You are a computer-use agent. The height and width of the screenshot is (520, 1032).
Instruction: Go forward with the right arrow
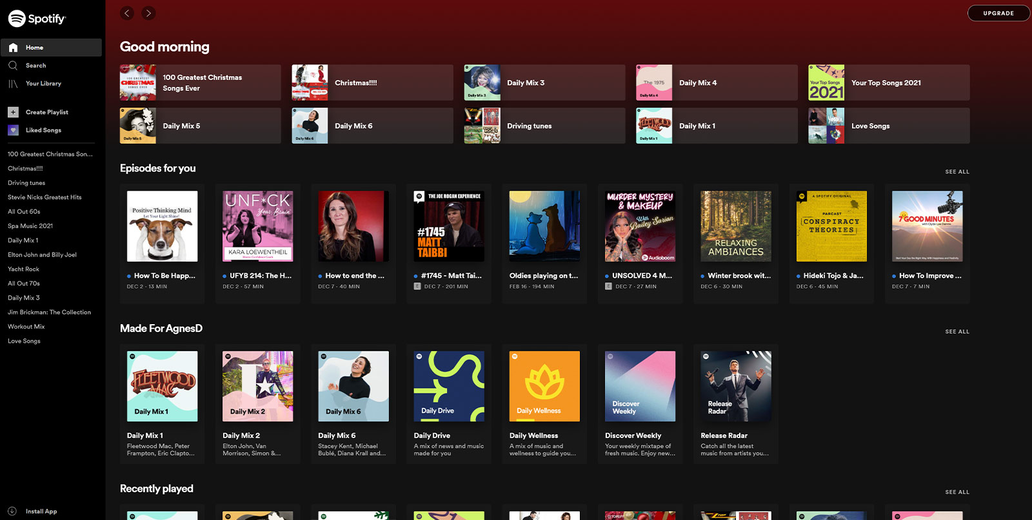pos(148,13)
